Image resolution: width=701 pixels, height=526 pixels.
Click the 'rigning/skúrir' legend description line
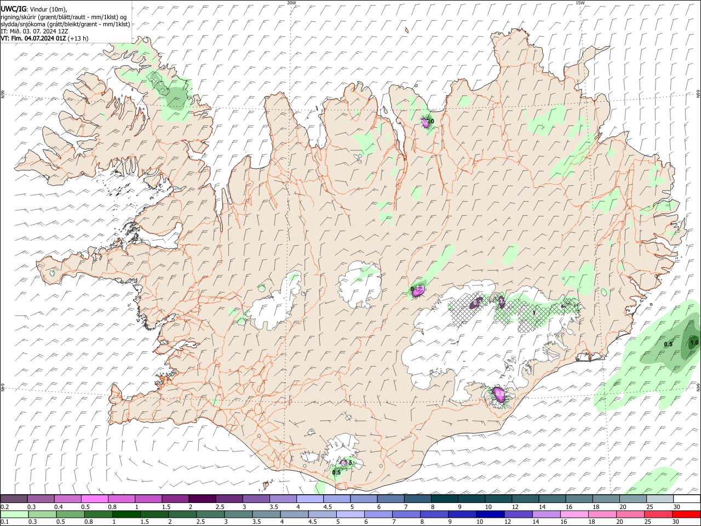(64, 16)
